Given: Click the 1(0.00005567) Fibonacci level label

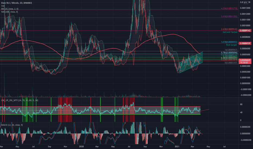Looking at the screenshot, I should 231,50.
